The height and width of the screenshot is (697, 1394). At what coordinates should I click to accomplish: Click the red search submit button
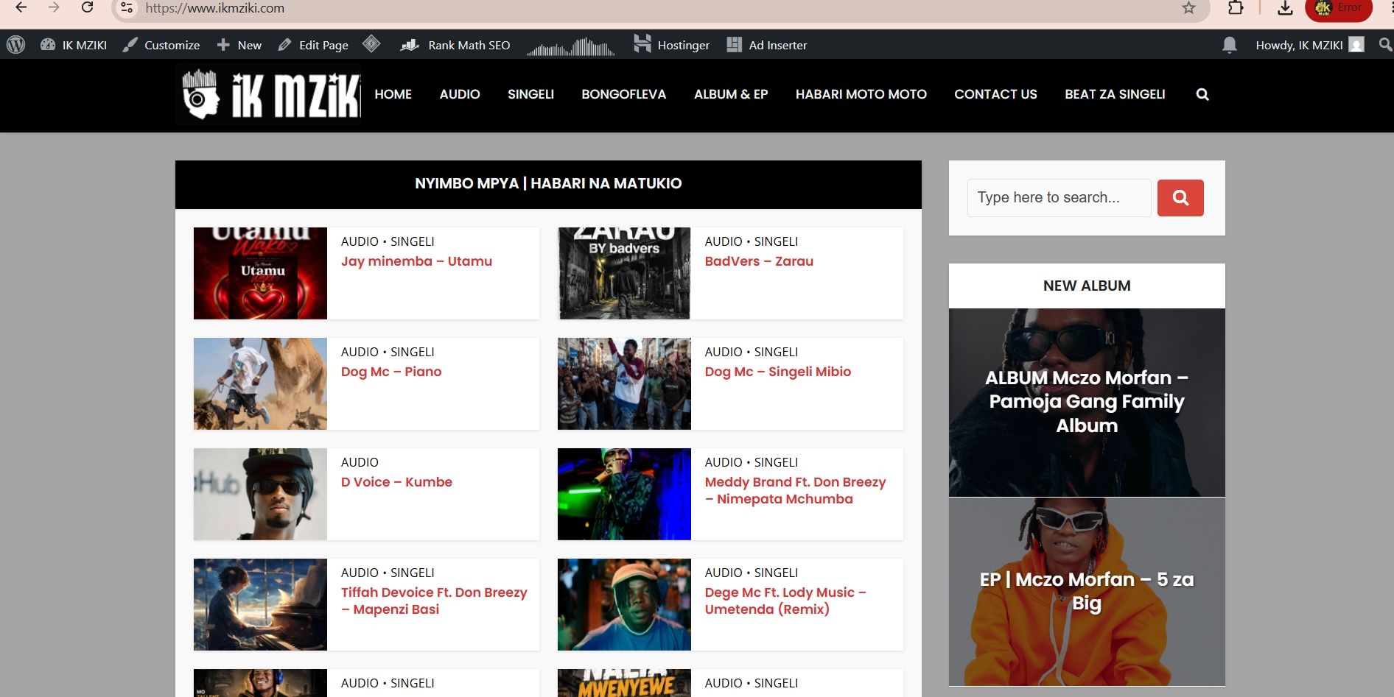pyautogui.click(x=1180, y=198)
